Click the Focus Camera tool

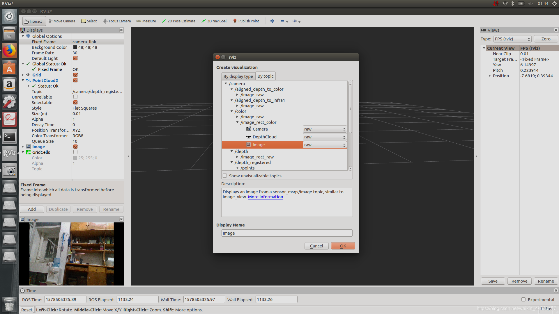click(117, 21)
